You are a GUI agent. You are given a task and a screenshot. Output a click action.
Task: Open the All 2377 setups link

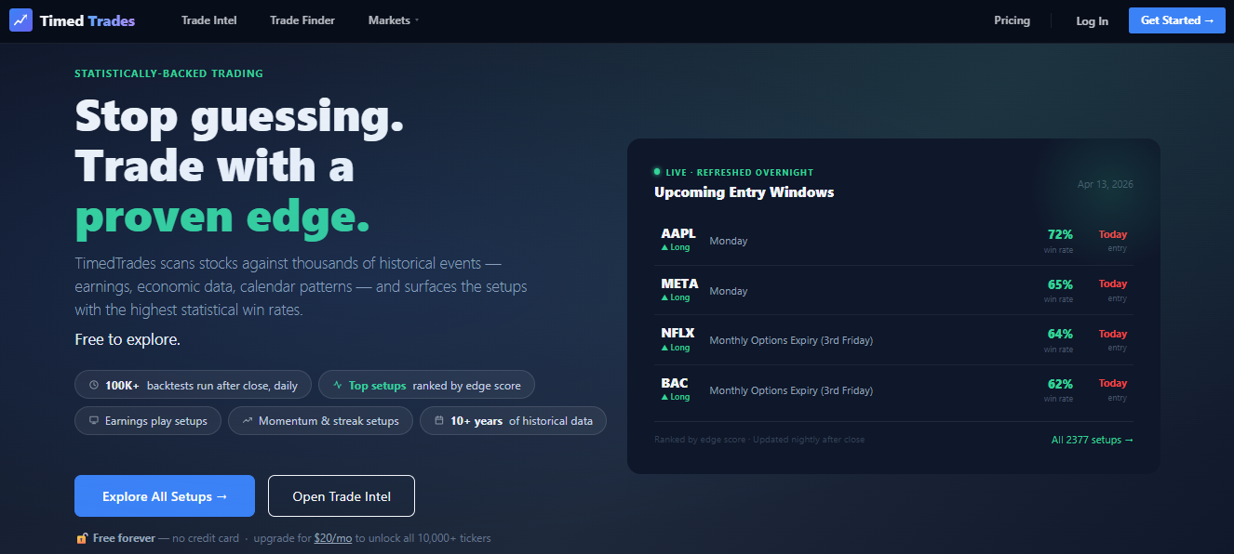pos(1093,440)
